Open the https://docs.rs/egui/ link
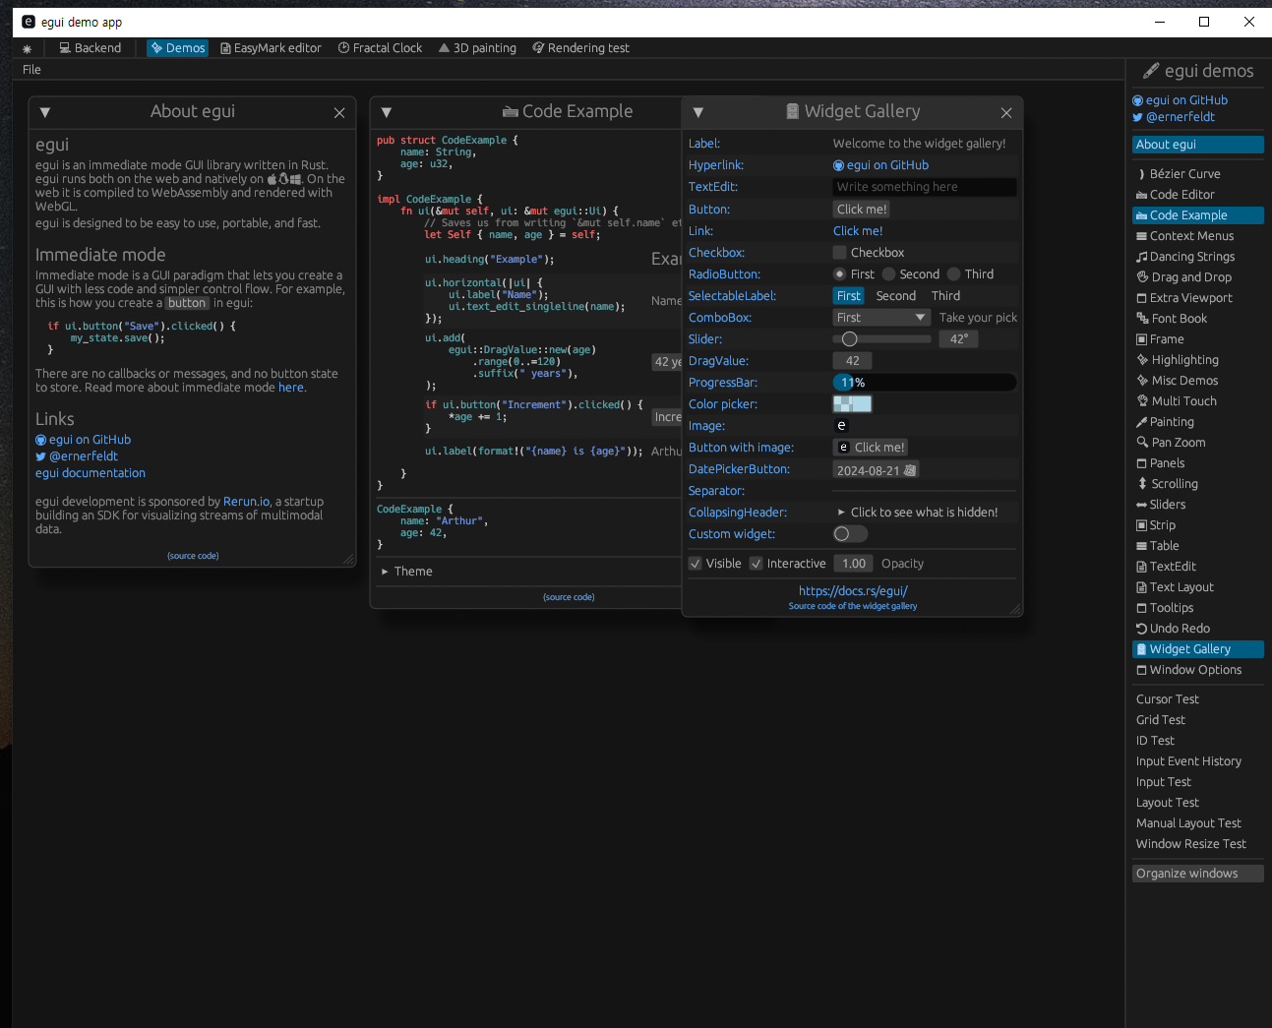The height and width of the screenshot is (1028, 1272). click(853, 591)
